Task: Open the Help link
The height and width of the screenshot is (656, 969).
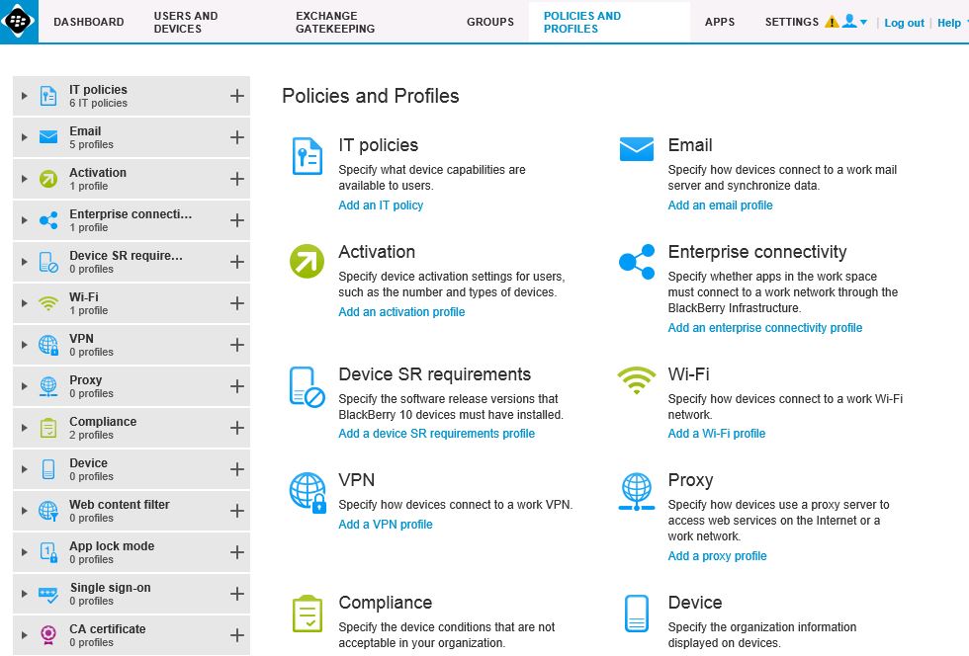Action: (949, 23)
